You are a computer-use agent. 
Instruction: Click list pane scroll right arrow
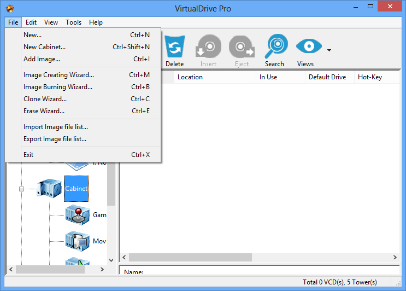pyautogui.click(x=395, y=257)
